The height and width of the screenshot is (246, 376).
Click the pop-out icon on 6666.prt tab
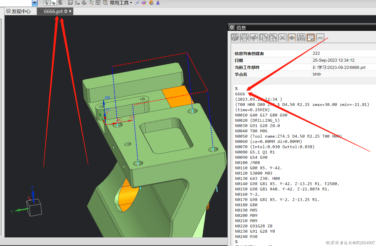[66, 11]
